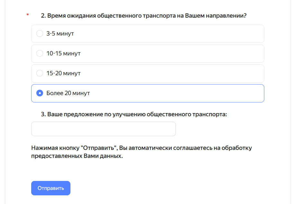Select the "3-5 минут" radio button
This screenshot has height=204, width=300.
click(x=40, y=33)
